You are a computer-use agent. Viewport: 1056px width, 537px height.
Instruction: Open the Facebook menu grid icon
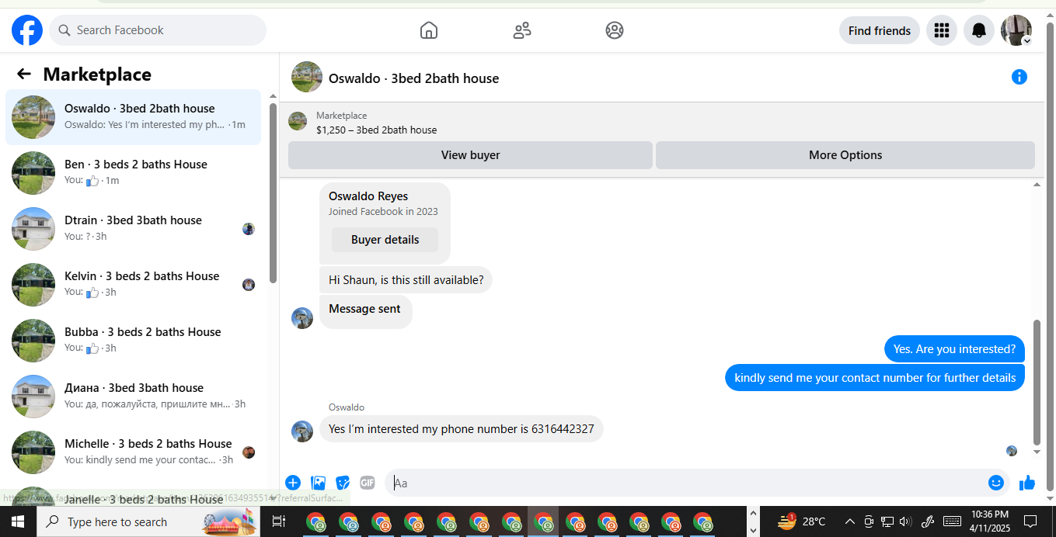[x=942, y=30]
